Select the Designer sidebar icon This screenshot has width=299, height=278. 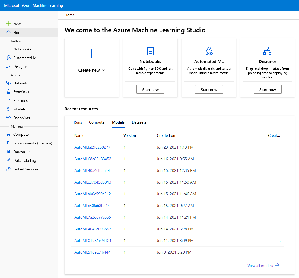click(8, 67)
